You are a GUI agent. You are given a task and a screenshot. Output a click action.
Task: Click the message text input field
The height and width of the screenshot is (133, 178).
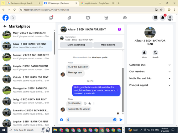tap(90, 120)
